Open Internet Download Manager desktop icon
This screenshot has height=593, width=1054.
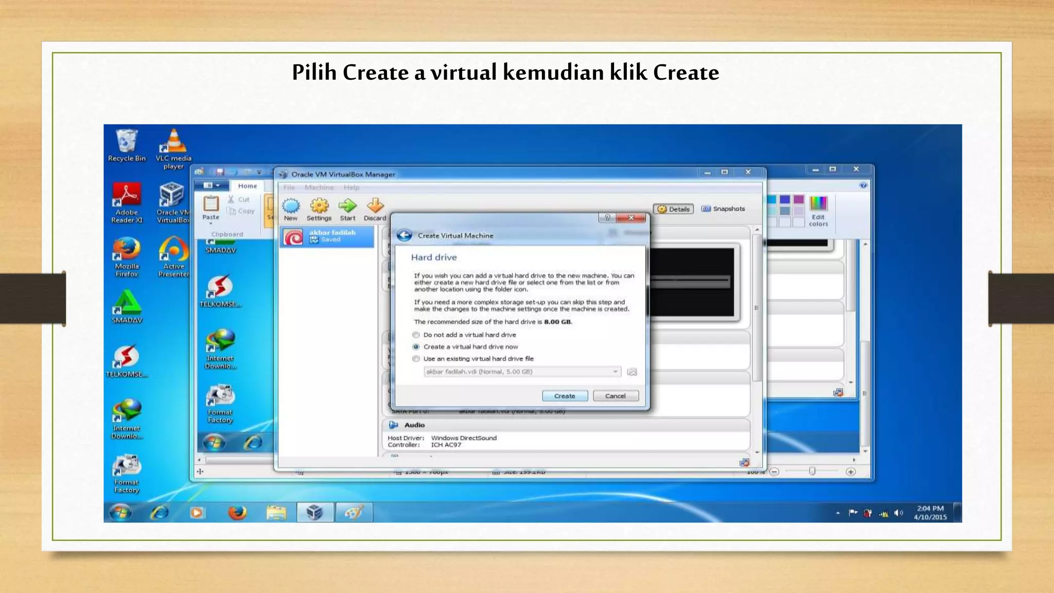tap(127, 419)
